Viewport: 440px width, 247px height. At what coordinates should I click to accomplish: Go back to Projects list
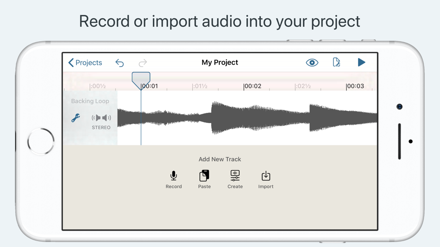[x=85, y=62]
